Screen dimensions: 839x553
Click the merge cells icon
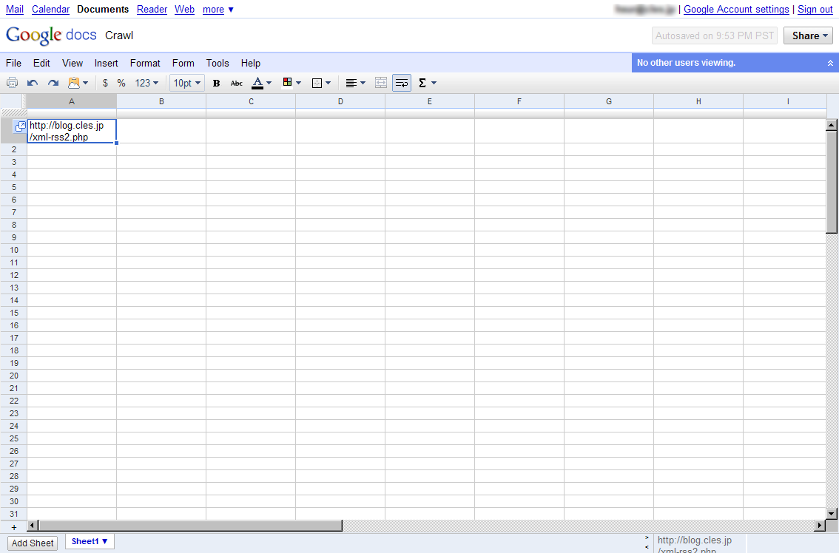[381, 83]
